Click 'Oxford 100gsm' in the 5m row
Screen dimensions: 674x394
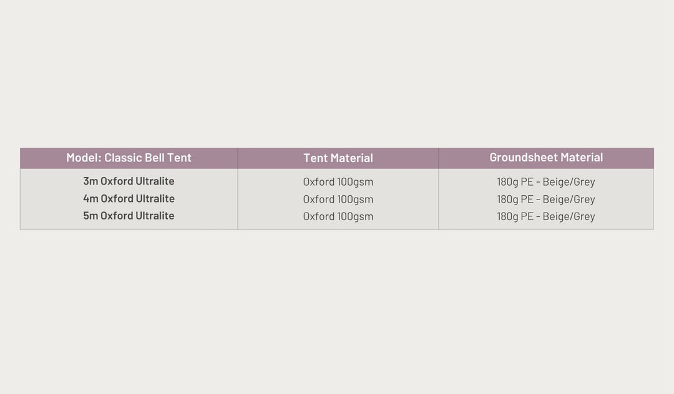click(x=338, y=216)
